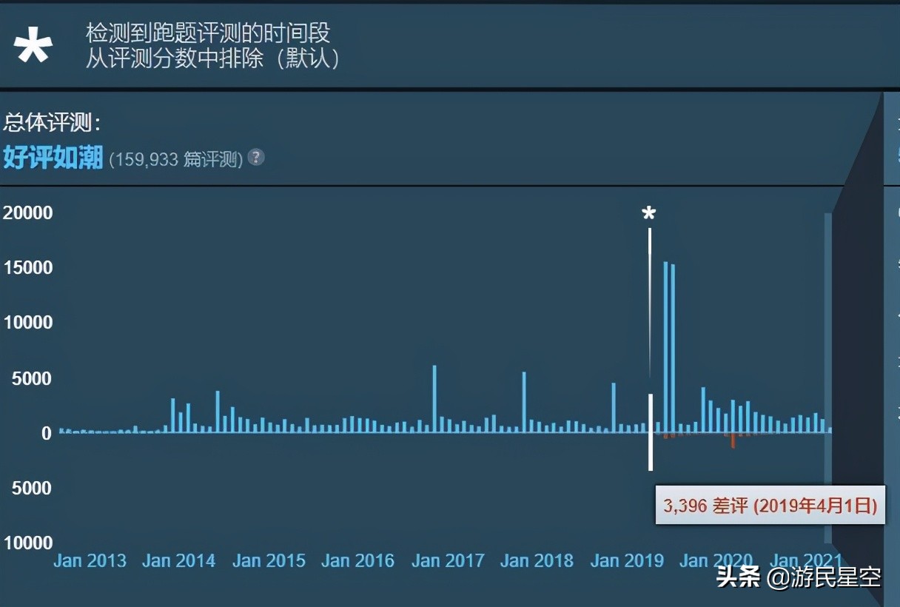Select the Jan 2013 axis label
Image resolution: width=900 pixels, height=607 pixels.
click(x=90, y=561)
